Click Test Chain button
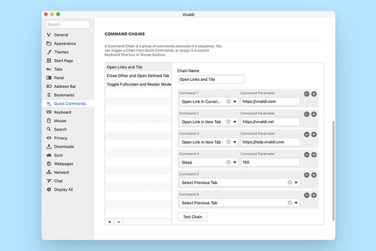 coord(192,216)
